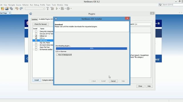
Task: Open the Tools menu
Action: point(54,5)
